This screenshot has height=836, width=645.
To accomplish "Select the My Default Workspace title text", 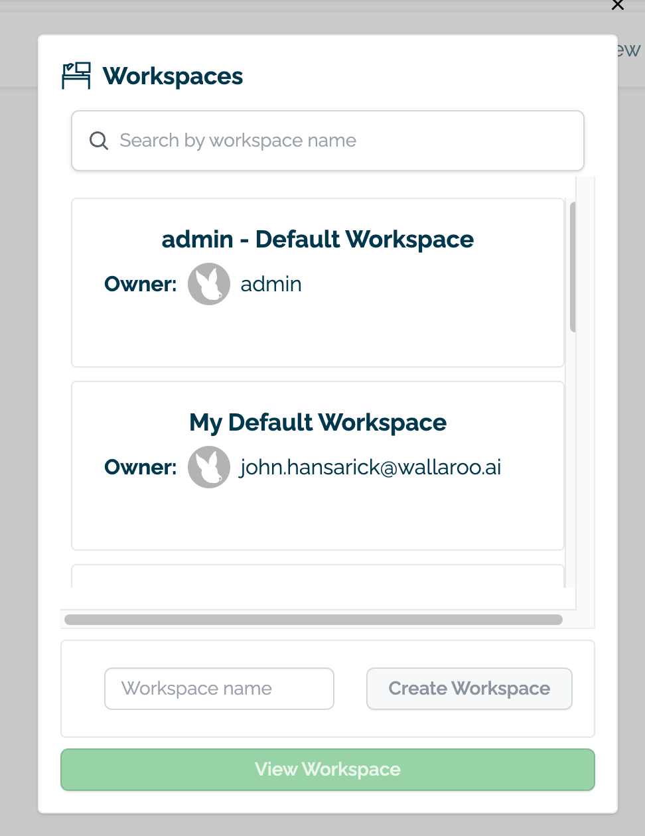I will 317,422.
